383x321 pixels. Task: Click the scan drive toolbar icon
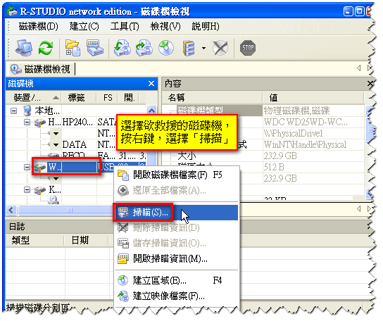click(95, 48)
